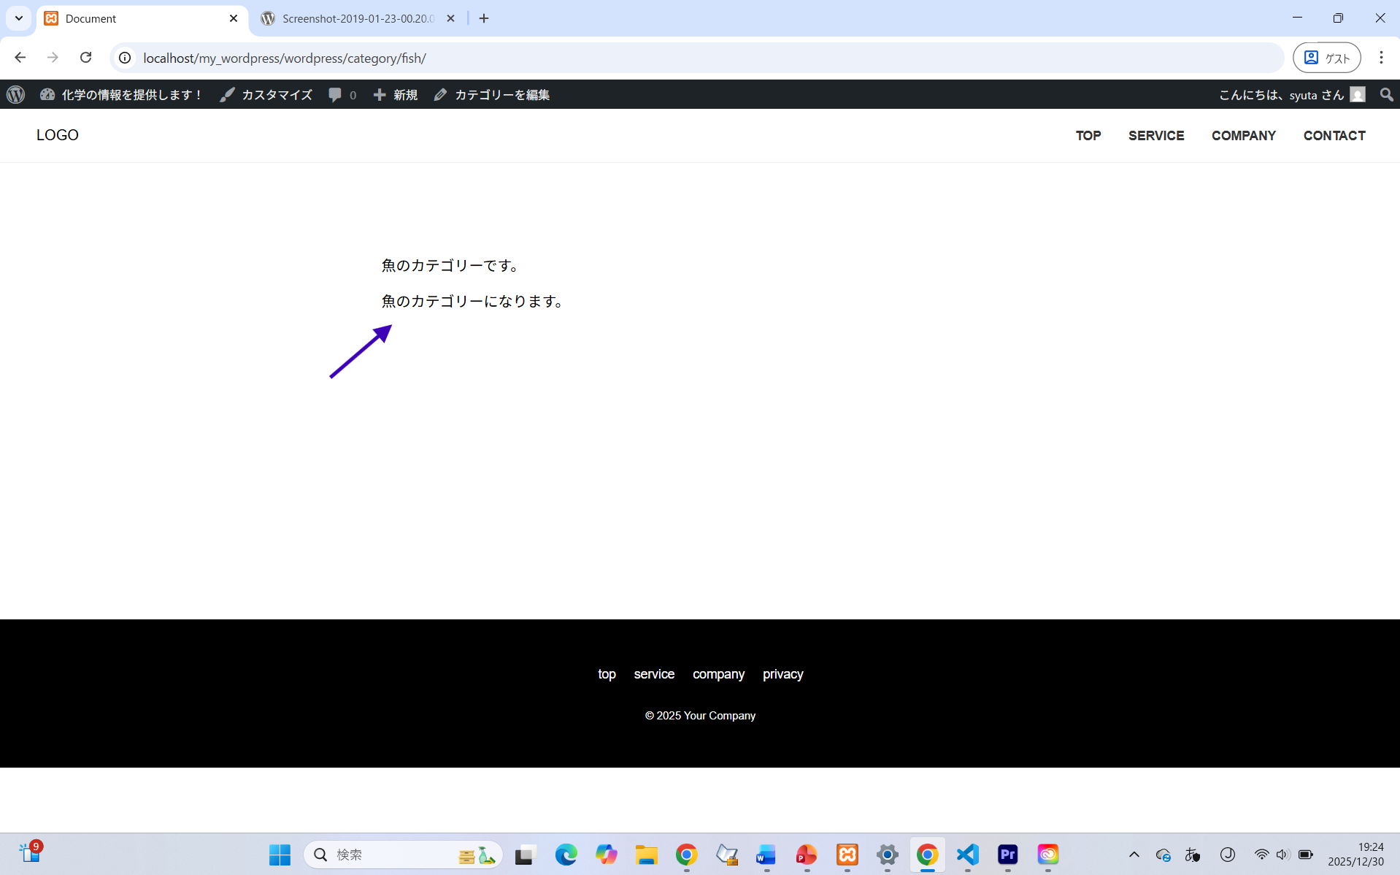Click the CONTACT link in the header

(1334, 136)
